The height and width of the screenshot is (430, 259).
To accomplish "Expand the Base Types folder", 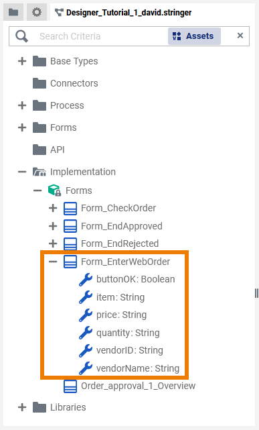I will pyautogui.click(x=22, y=61).
